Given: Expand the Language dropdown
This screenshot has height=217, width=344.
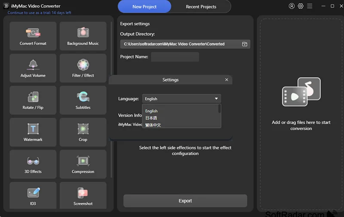Looking at the screenshot, I should point(181,99).
